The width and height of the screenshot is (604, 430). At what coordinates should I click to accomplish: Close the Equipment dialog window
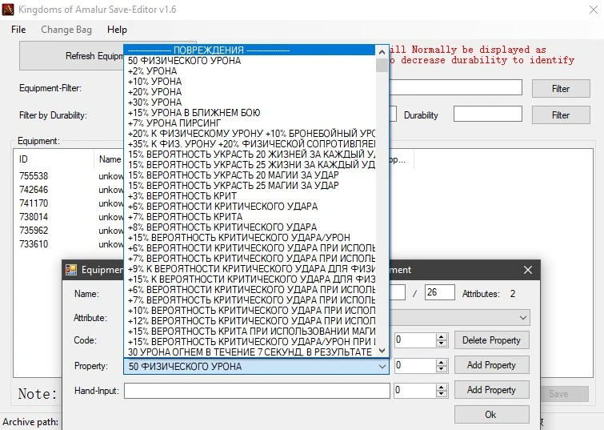(528, 270)
